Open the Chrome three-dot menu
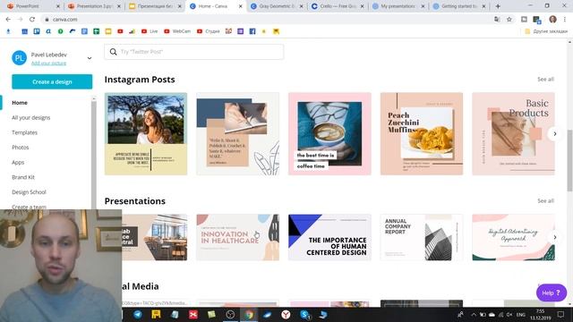This screenshot has width=573, height=322. 565,20
